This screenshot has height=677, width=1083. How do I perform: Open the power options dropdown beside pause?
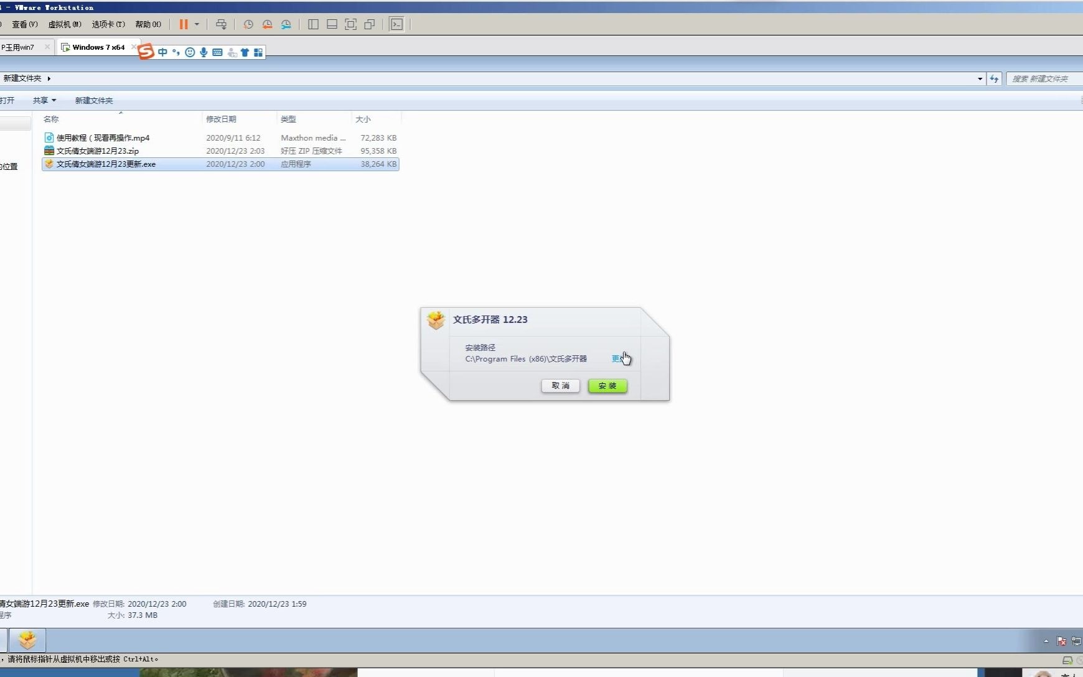point(197,24)
